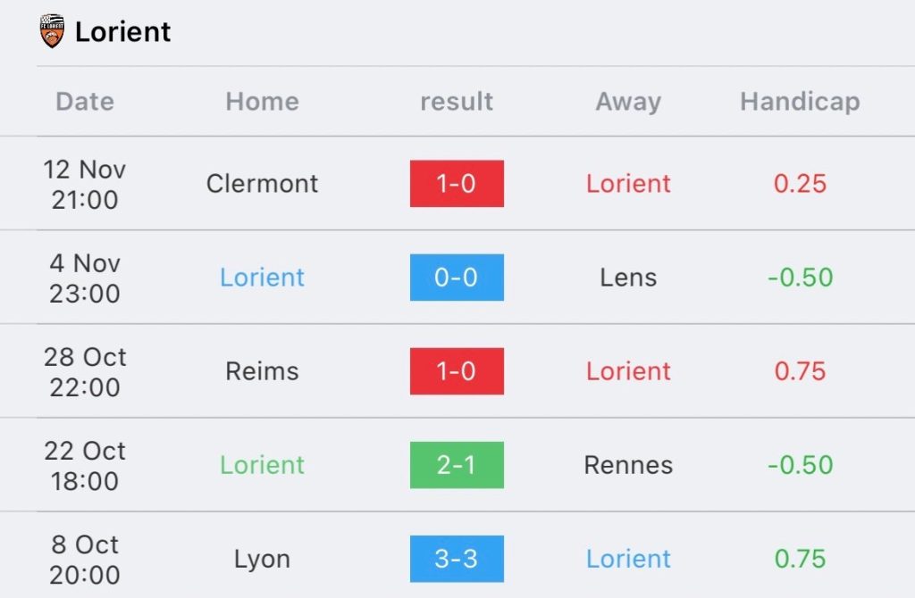Select the Date column header
The height and width of the screenshot is (598, 915).
pos(85,102)
